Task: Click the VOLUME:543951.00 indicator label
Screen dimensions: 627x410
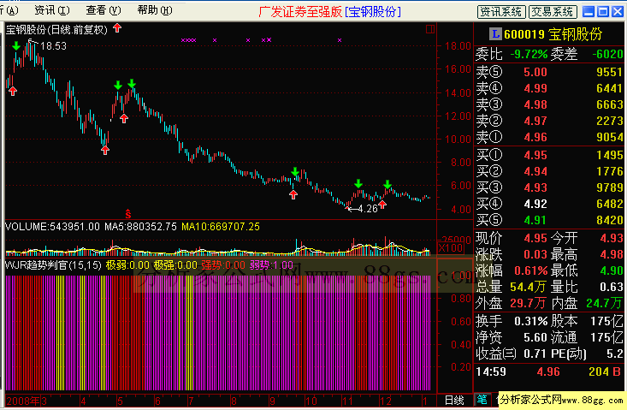Action: (x=52, y=227)
